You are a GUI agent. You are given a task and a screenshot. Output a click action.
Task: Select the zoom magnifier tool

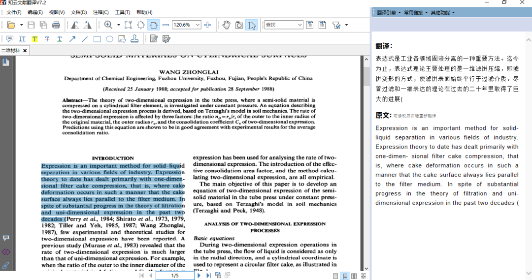(x=108, y=25)
